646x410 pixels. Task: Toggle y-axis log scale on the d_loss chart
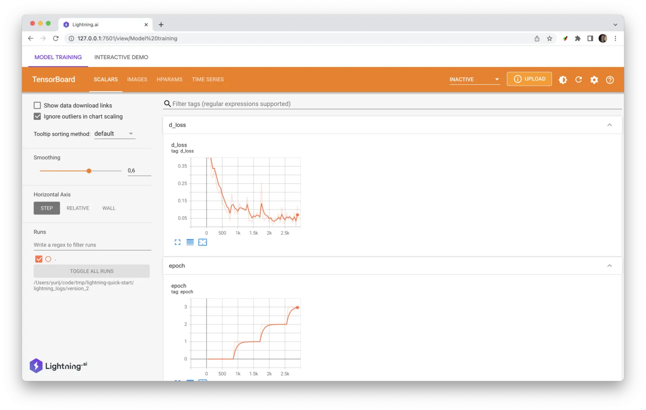pyautogui.click(x=190, y=242)
